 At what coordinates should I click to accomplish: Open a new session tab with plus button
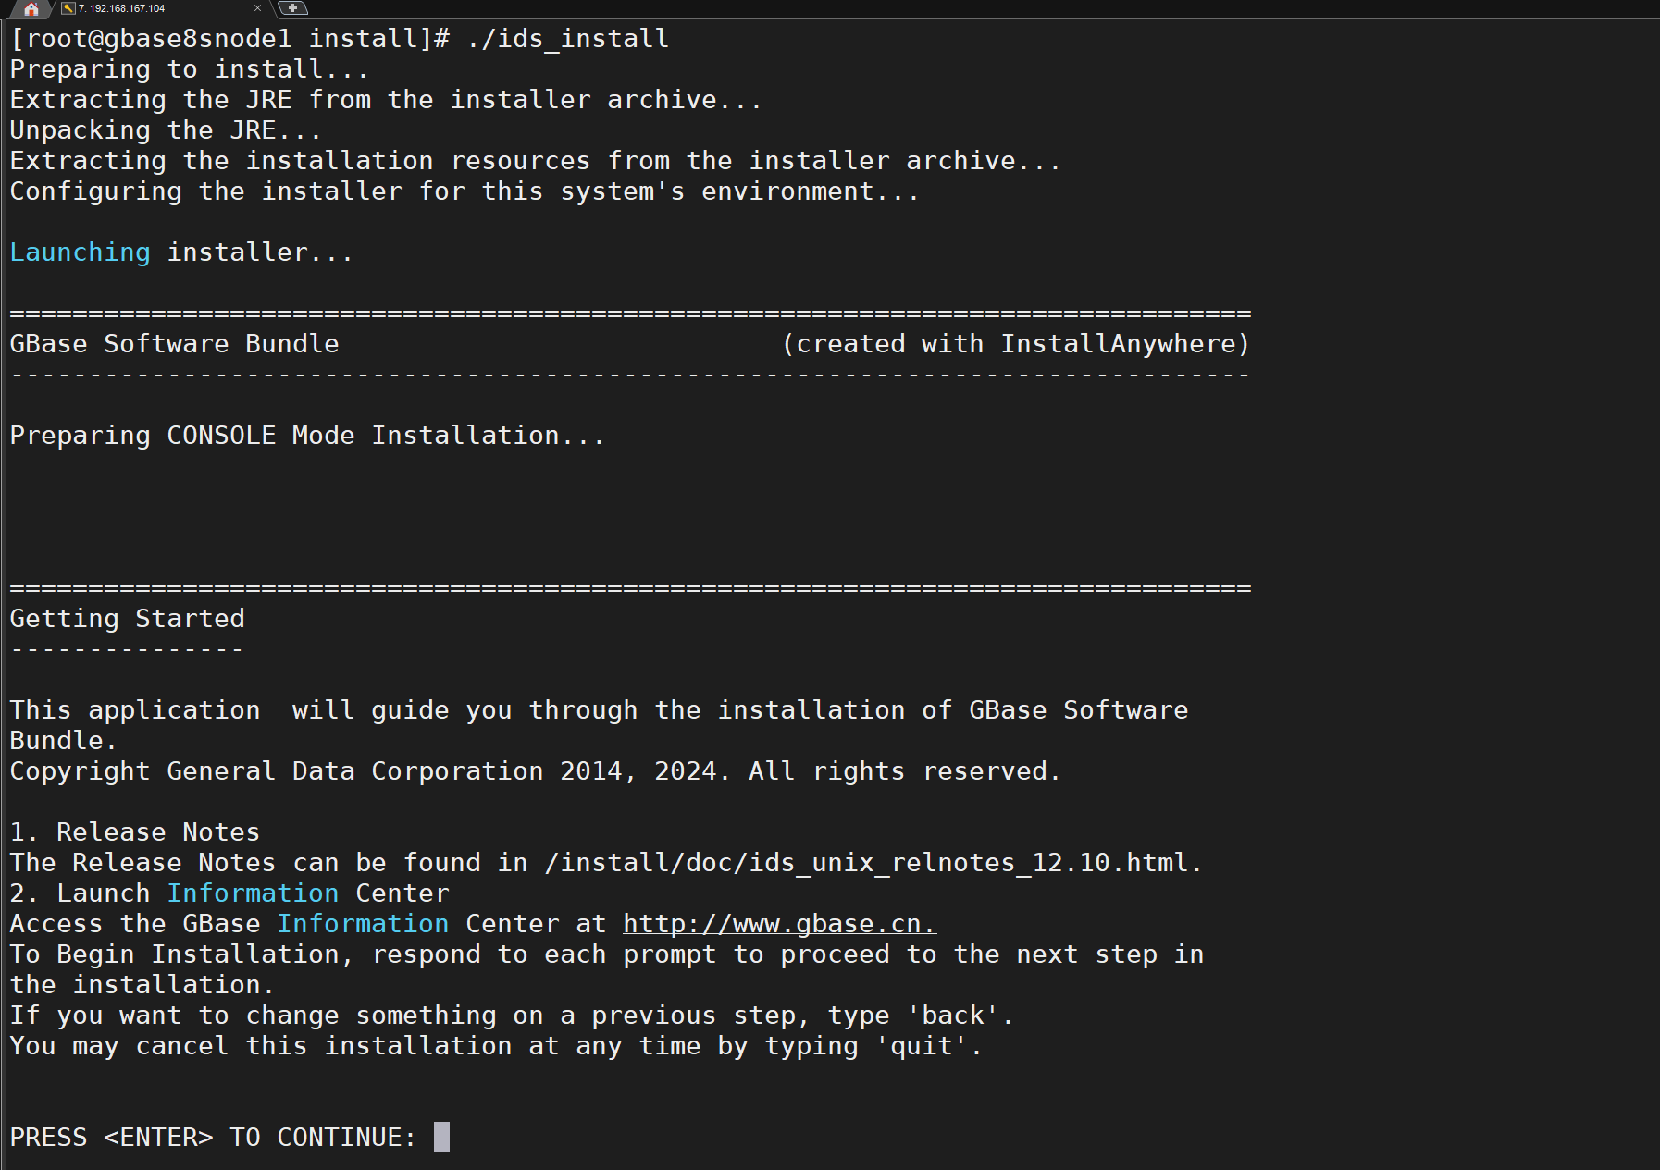pyautogui.click(x=292, y=8)
